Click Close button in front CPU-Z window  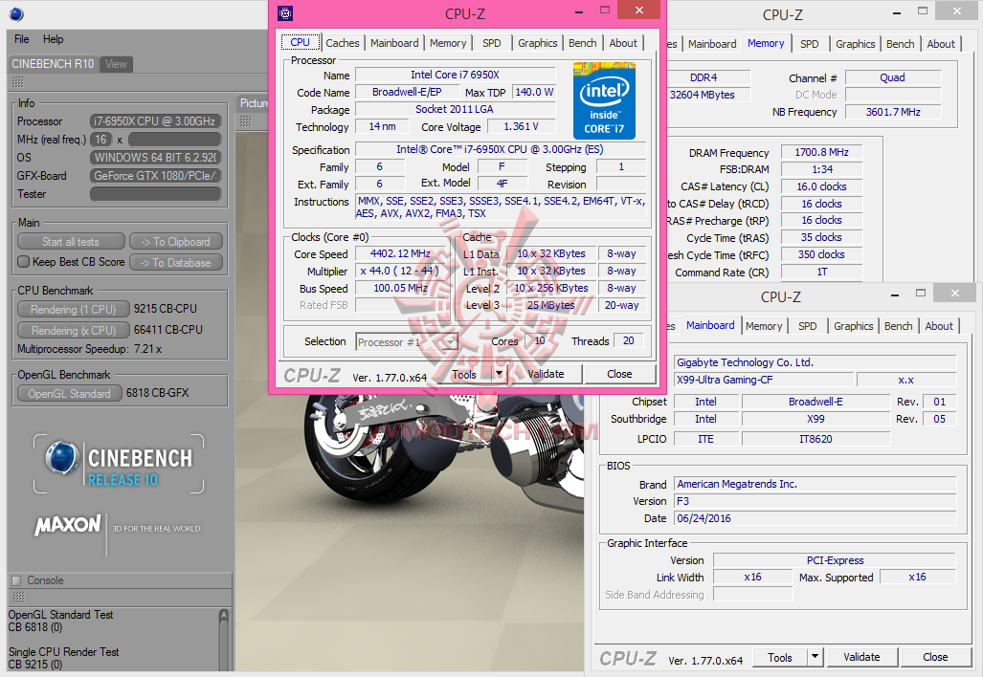pyautogui.click(x=619, y=374)
